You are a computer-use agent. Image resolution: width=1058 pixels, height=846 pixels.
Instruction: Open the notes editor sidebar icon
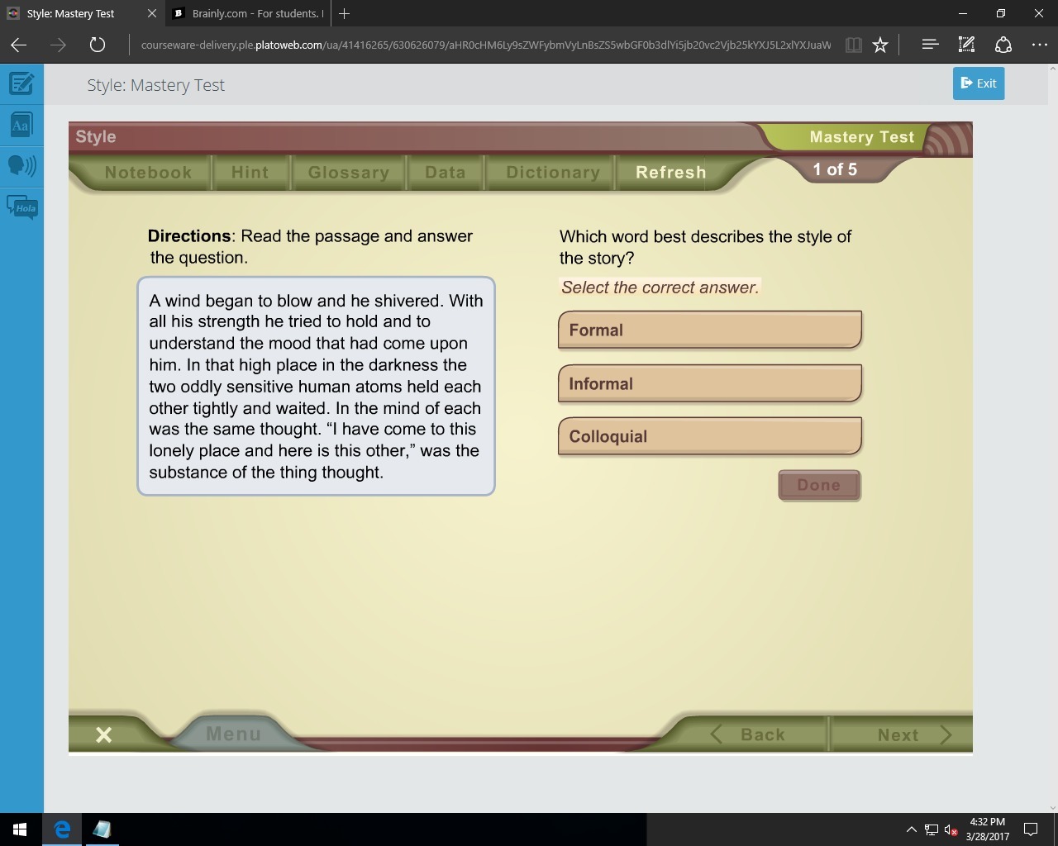click(x=21, y=83)
